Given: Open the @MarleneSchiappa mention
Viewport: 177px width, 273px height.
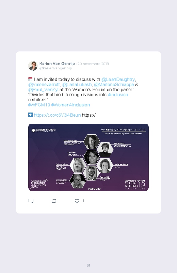Looking at the screenshot, I should (x=114, y=84).
